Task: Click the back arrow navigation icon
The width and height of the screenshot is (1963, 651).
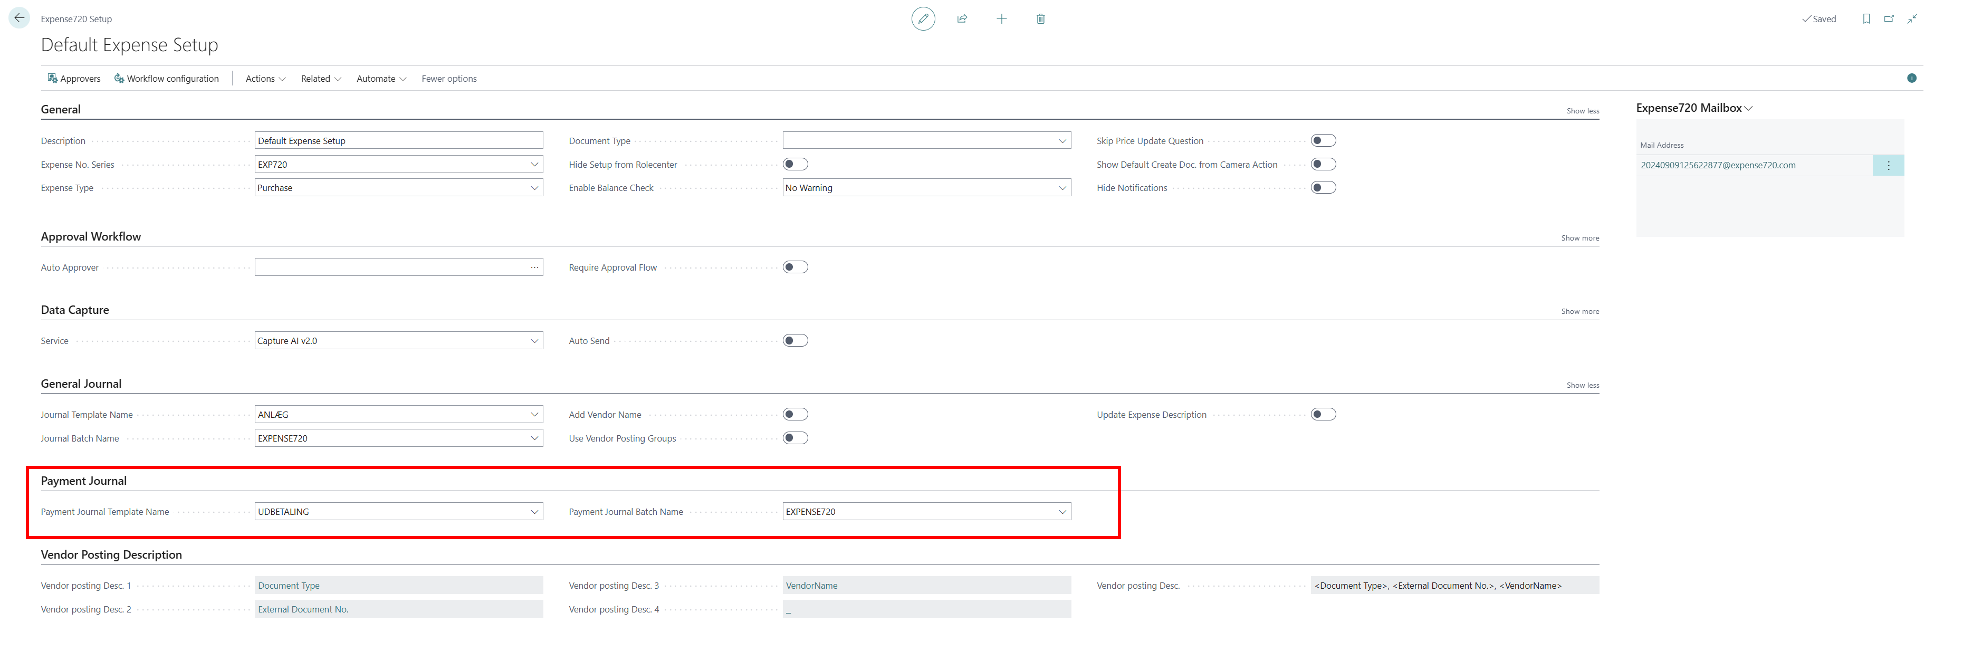Action: click(17, 17)
